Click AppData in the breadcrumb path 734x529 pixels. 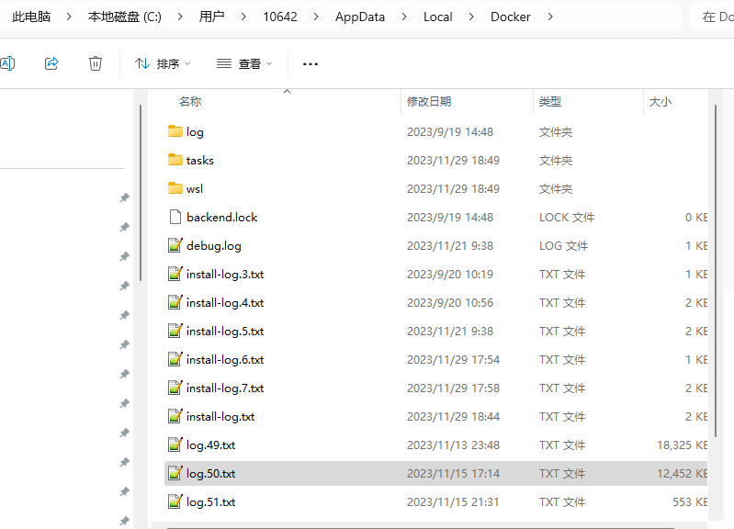360,17
